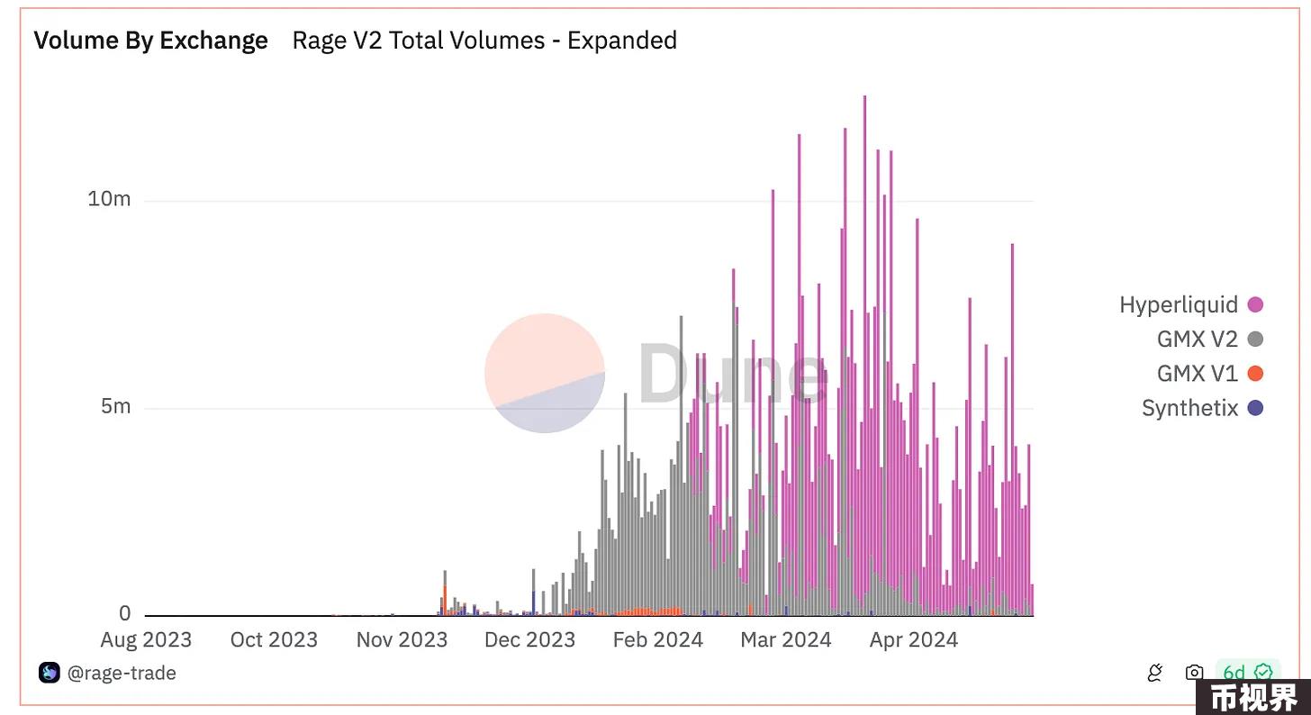
Task: Toggle the Synthetix legend series
Action: pos(1202,408)
